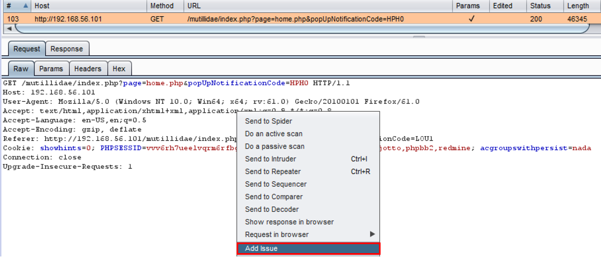Click the Accept-Language header line
Image resolution: width=601 pixels, height=257 pixels.
click(x=74, y=120)
